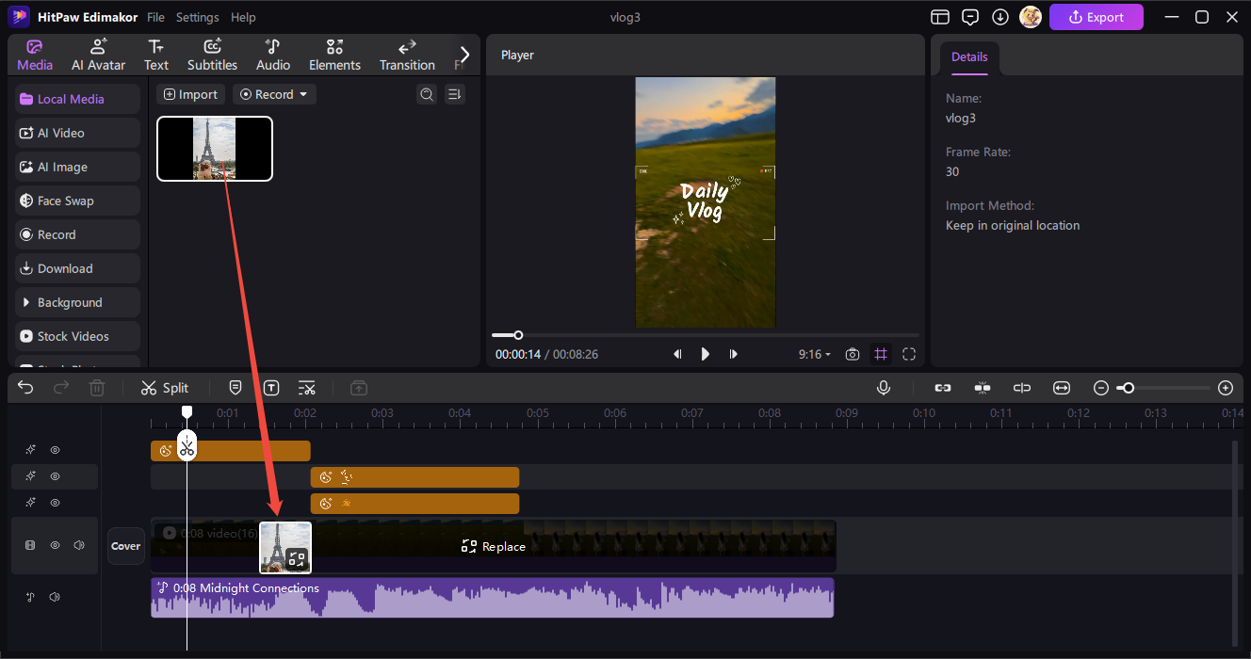
Task: Click the timeline zoom slider handle
Action: click(x=1128, y=388)
